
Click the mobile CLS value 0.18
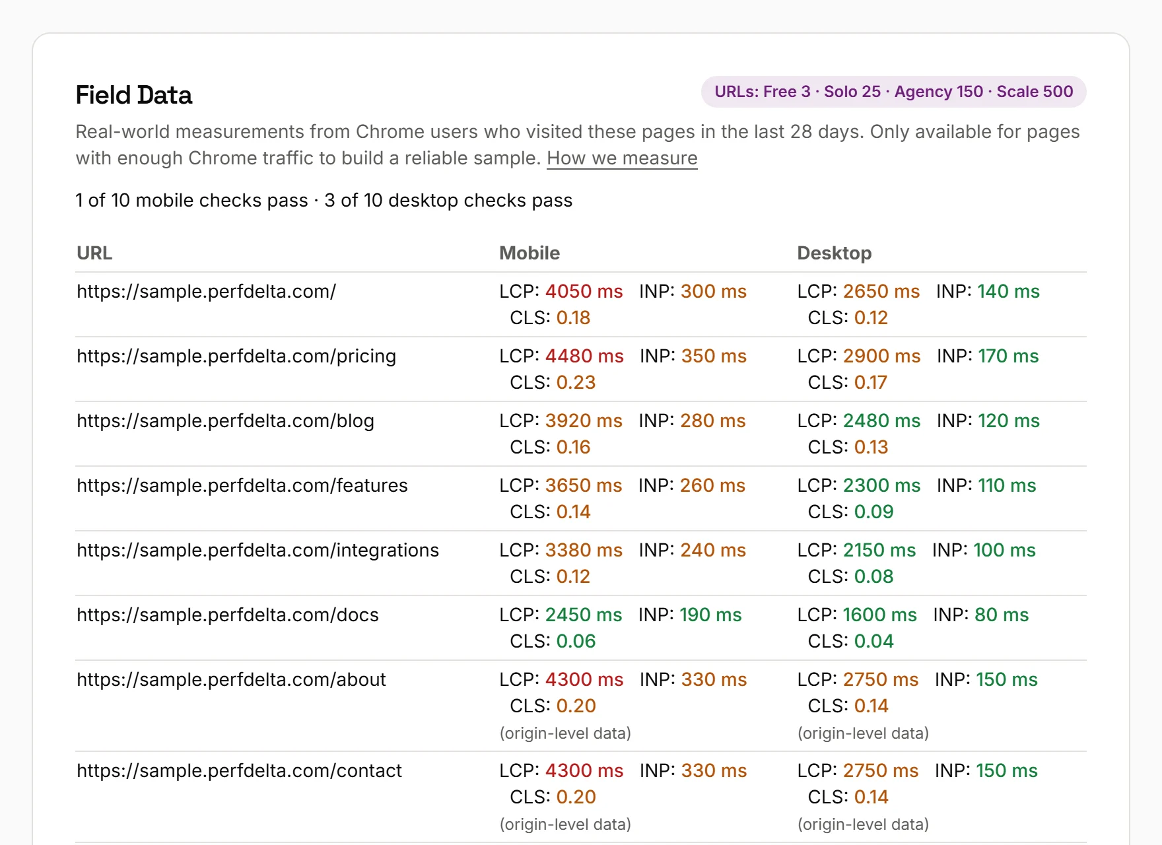click(x=573, y=318)
